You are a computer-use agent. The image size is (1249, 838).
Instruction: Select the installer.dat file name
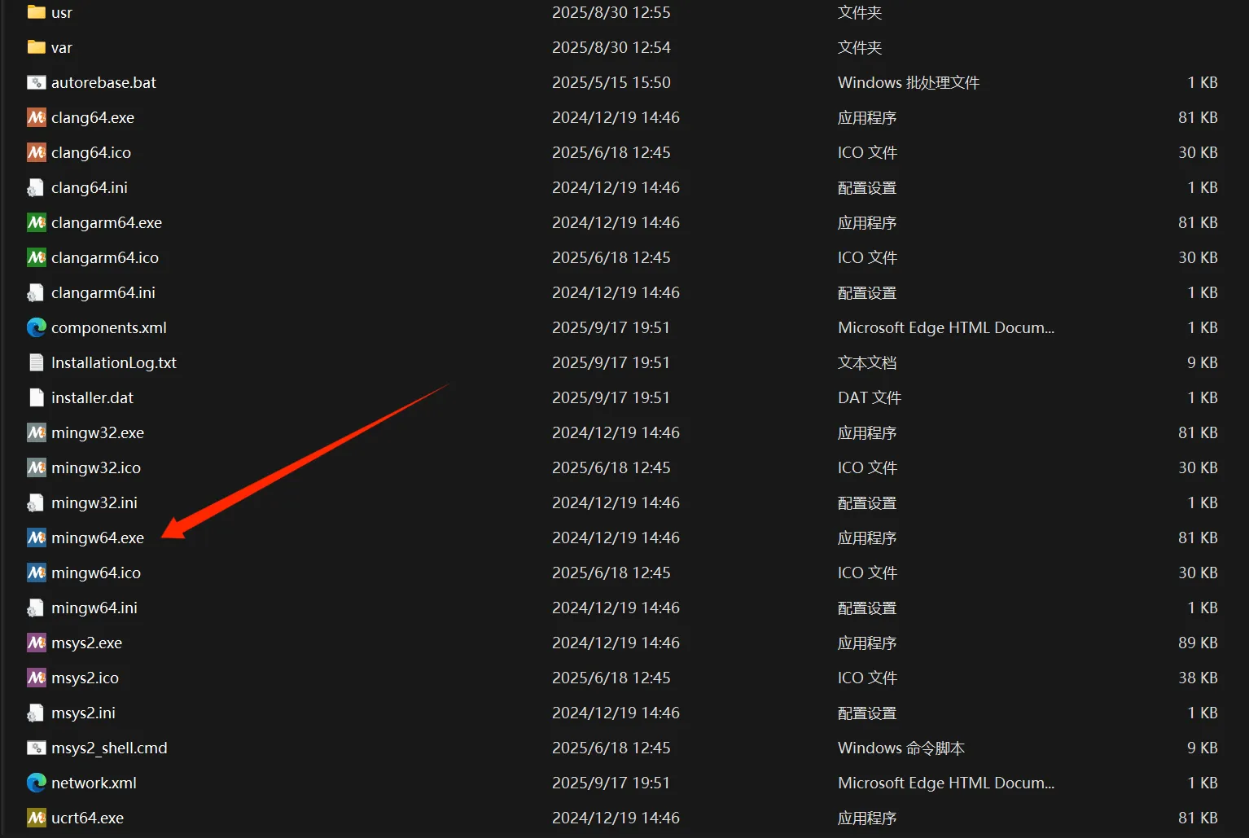click(x=92, y=397)
